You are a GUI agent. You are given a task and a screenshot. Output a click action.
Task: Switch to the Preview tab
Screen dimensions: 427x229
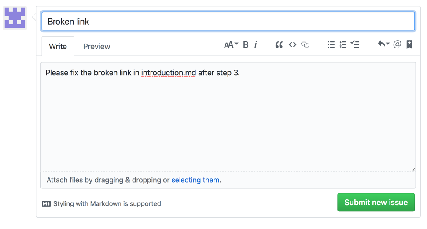click(x=96, y=47)
